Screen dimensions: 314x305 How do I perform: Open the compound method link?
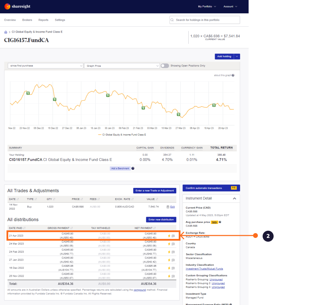tap(140, 290)
